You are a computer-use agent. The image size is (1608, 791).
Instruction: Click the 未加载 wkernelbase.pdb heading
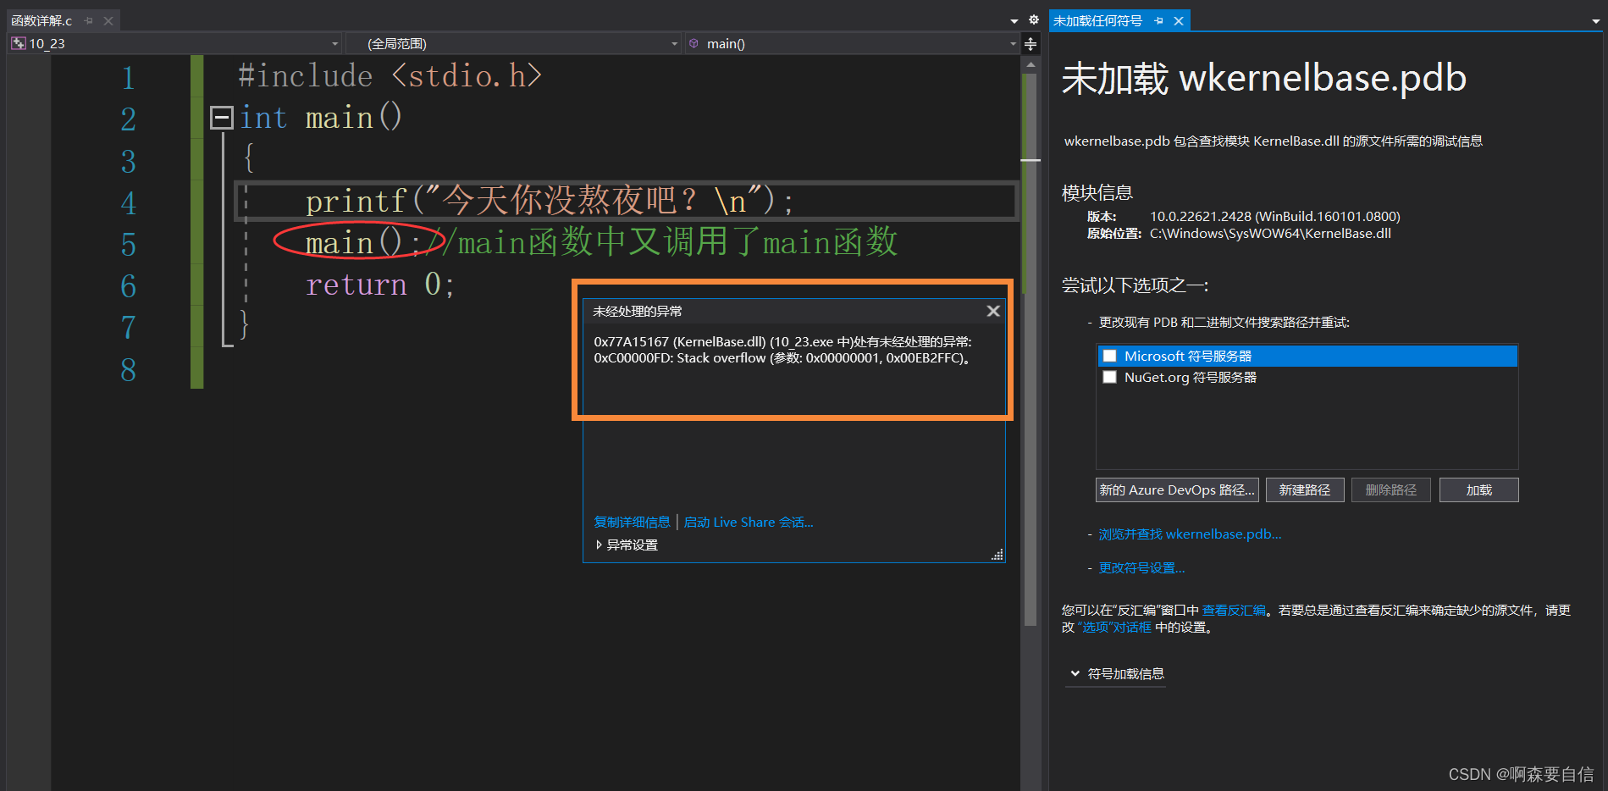(1264, 78)
